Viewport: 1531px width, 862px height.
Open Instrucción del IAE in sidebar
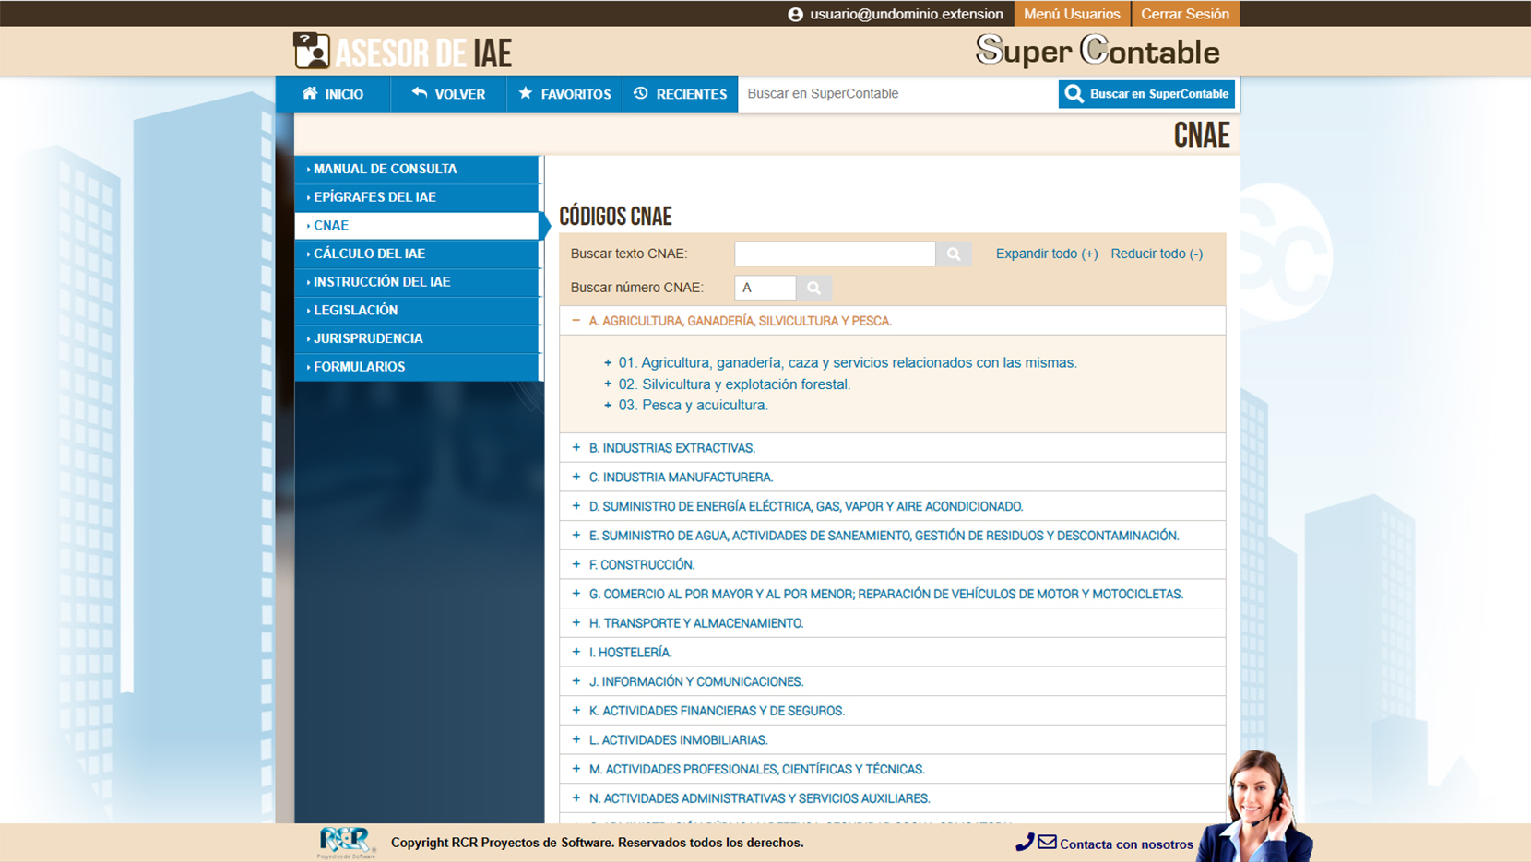tap(417, 282)
